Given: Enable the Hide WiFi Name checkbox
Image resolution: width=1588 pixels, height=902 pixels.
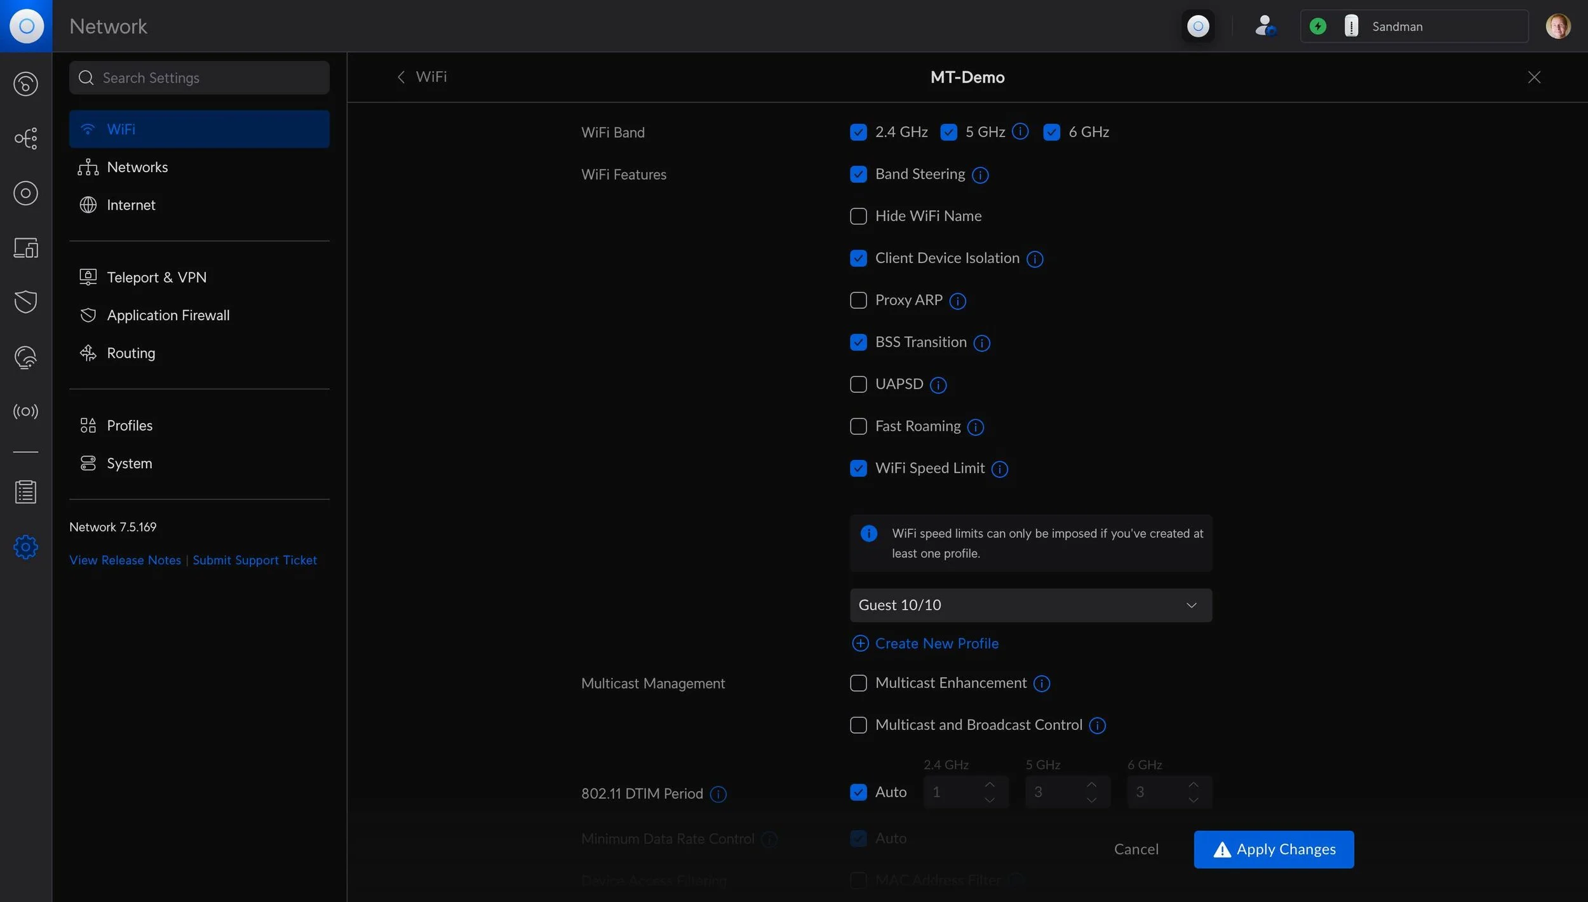Looking at the screenshot, I should tap(858, 215).
